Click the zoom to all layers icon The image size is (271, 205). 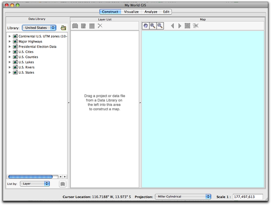click(188, 26)
